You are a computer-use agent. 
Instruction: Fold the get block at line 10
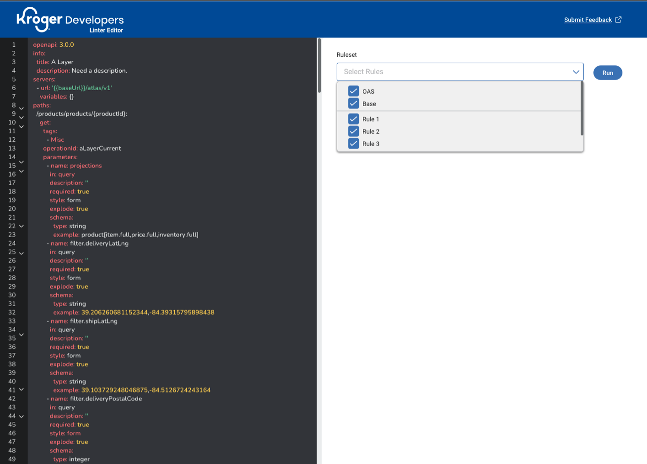[22, 126]
